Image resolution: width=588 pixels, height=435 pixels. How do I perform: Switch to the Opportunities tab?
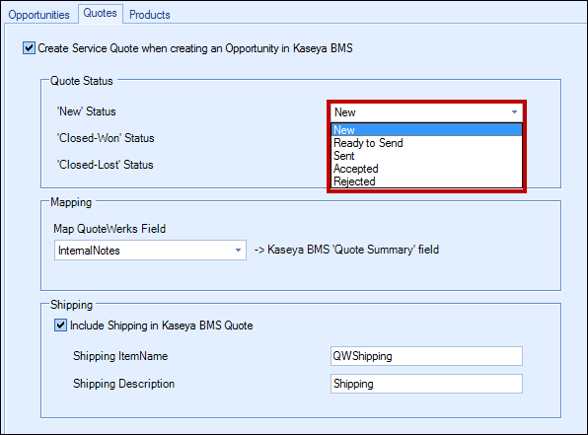[x=38, y=15]
